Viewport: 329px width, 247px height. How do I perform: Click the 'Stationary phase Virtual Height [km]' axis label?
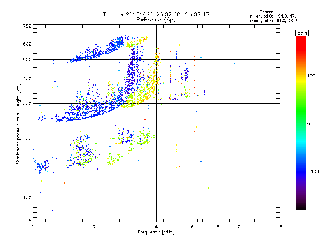click(x=18, y=123)
